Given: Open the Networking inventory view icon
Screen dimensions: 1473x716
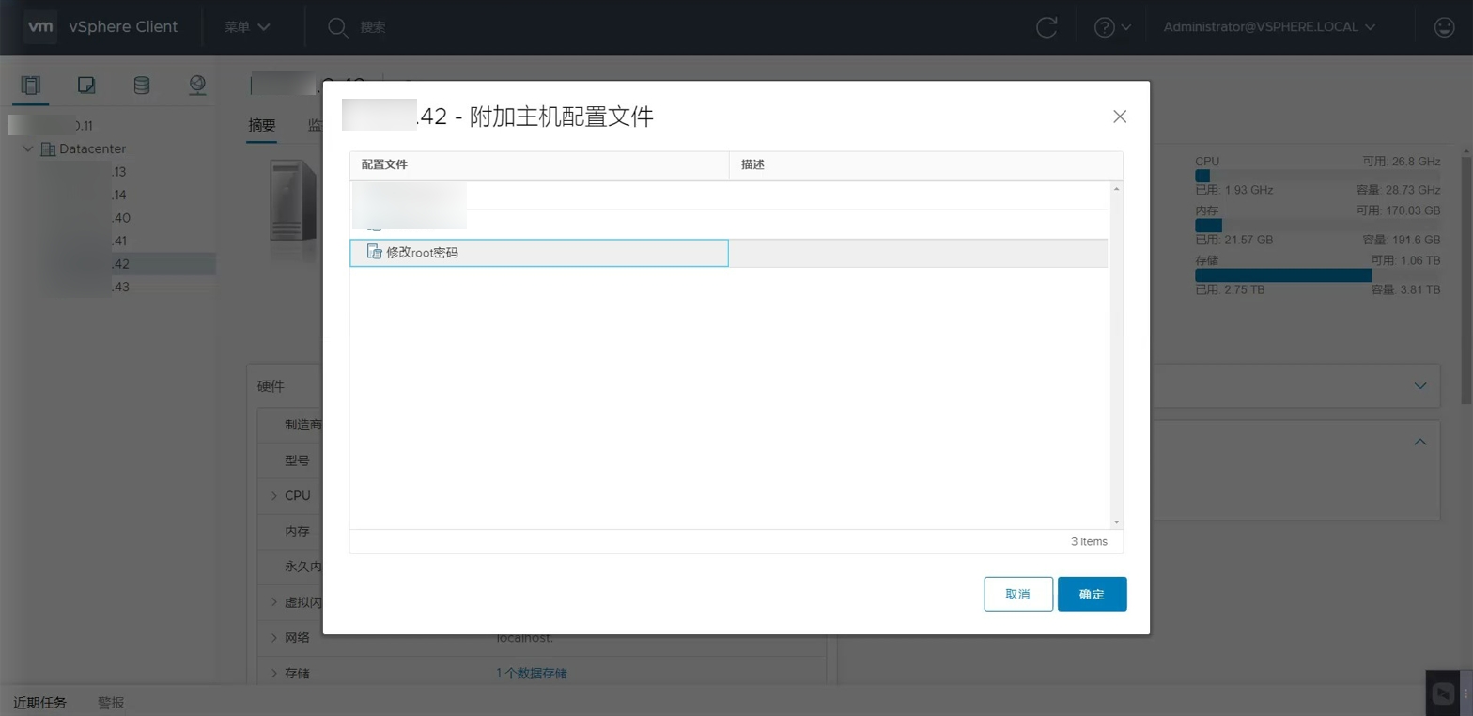Looking at the screenshot, I should 196,86.
